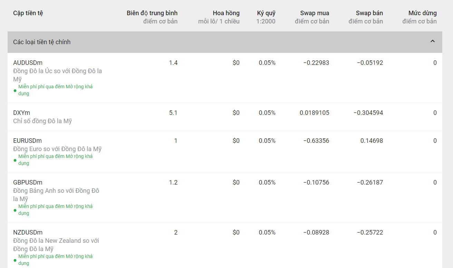This screenshot has width=453, height=268.
Task: Select the NZDUSDm currency pair
Action: click(x=28, y=232)
